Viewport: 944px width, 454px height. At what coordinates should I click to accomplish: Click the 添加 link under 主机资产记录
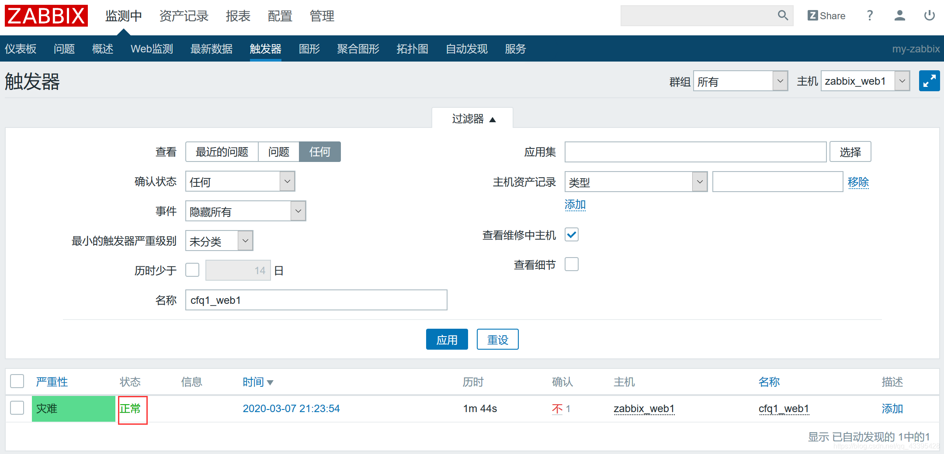(x=575, y=205)
